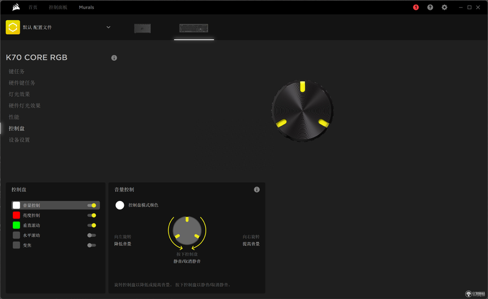Image resolution: width=488 pixels, height=299 pixels.
Task: Toggle the 音量控制 switch off
Action: point(92,205)
